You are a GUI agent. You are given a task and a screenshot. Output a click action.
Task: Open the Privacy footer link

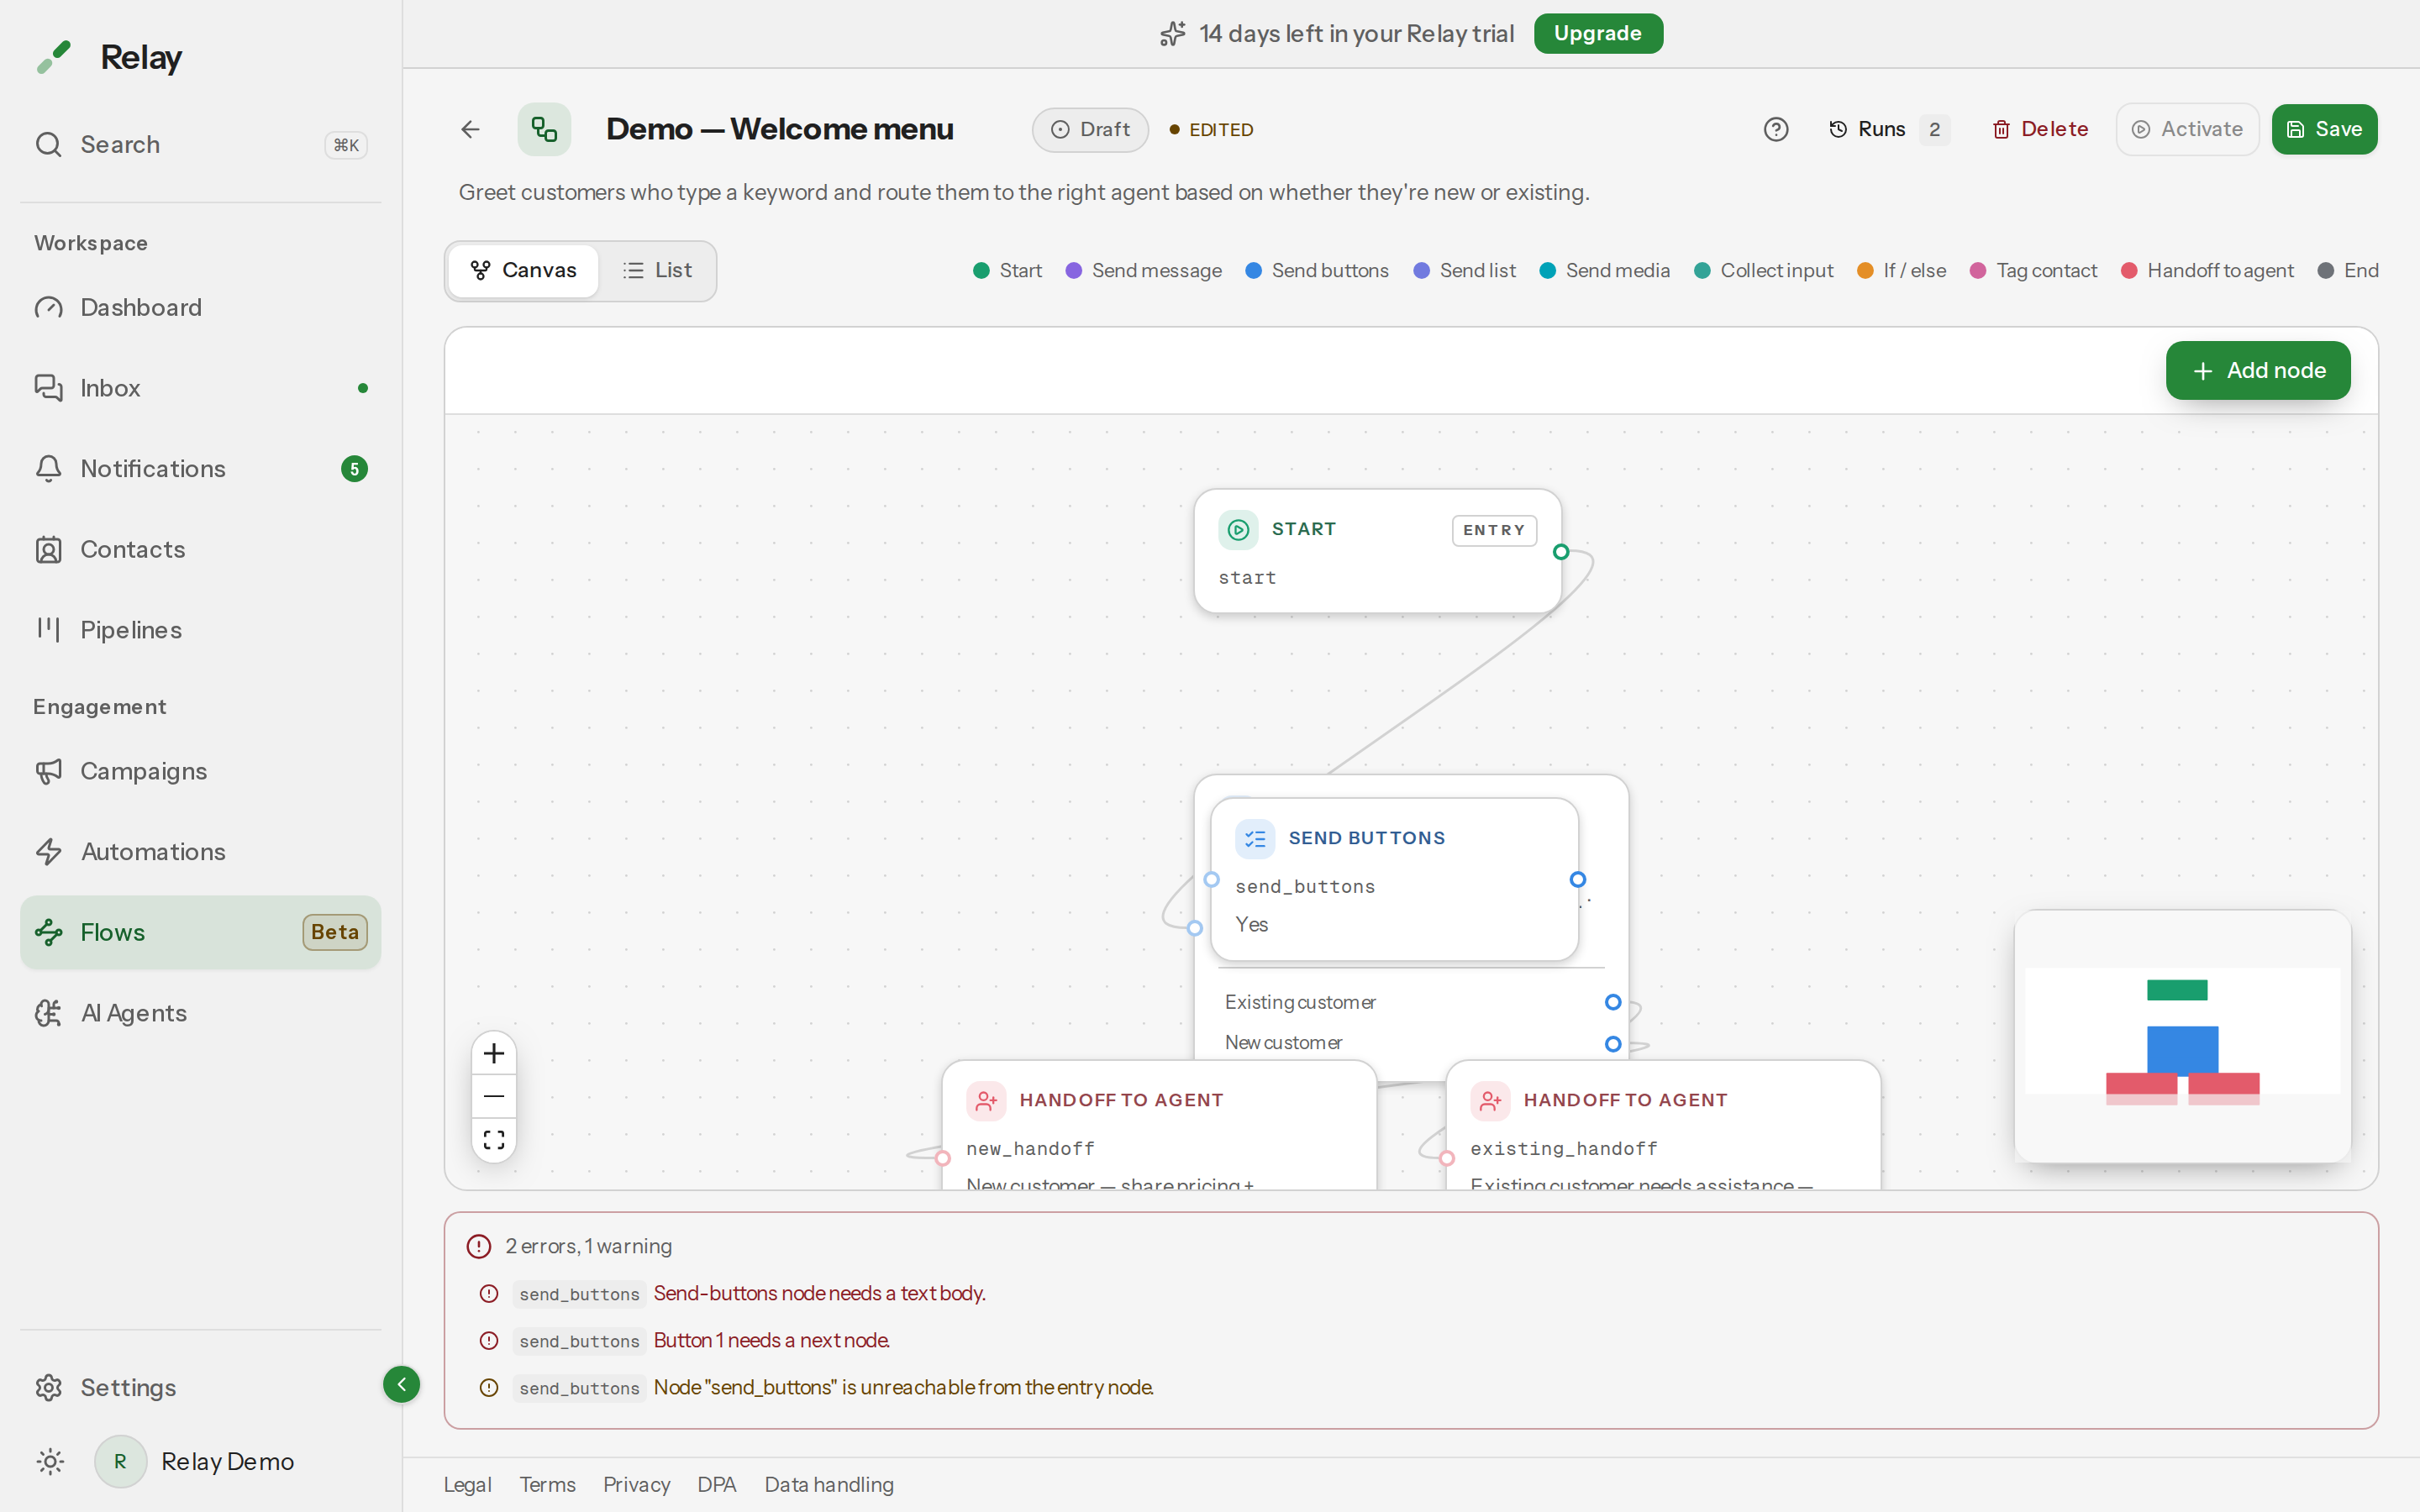point(636,1485)
